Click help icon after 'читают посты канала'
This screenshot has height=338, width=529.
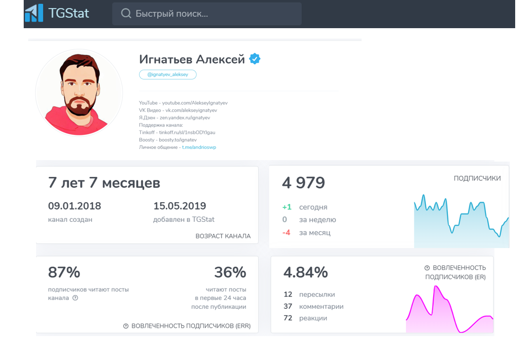[75, 298]
